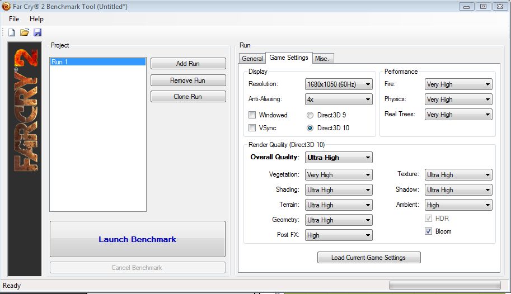Screen dimensions: 511x294
Task: Click the Remove Run button
Action: (x=188, y=80)
